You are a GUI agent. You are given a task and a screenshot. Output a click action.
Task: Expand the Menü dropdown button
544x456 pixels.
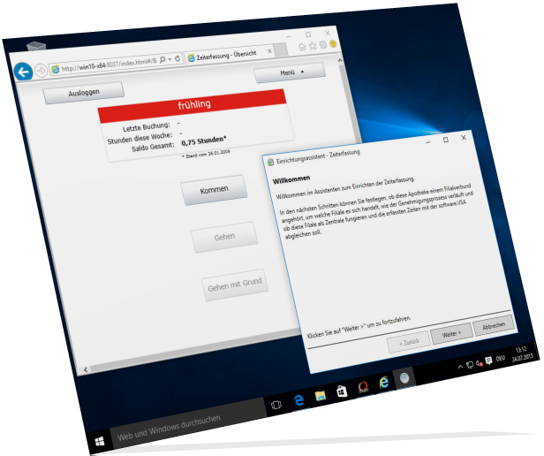pyautogui.click(x=290, y=71)
